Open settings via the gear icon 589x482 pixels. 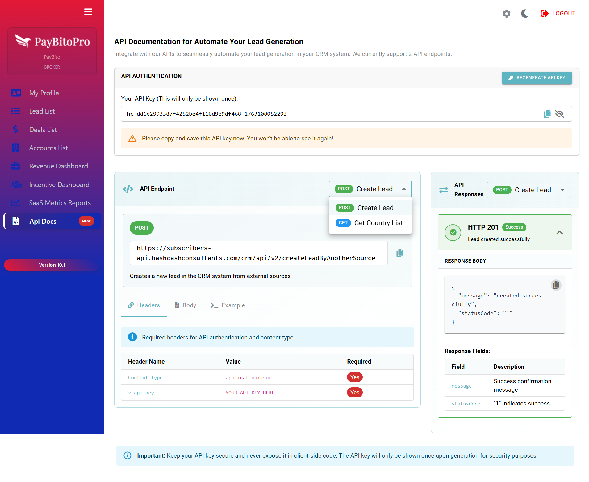pyautogui.click(x=506, y=14)
